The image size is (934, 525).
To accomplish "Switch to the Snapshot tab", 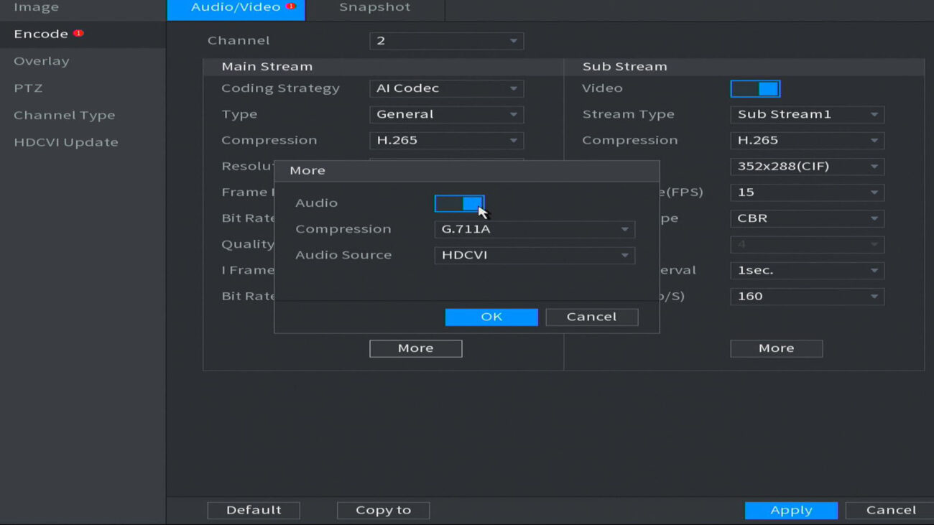I will coord(375,8).
